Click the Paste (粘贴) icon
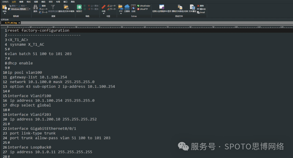This screenshot has width=293, height=158. [4, 7]
